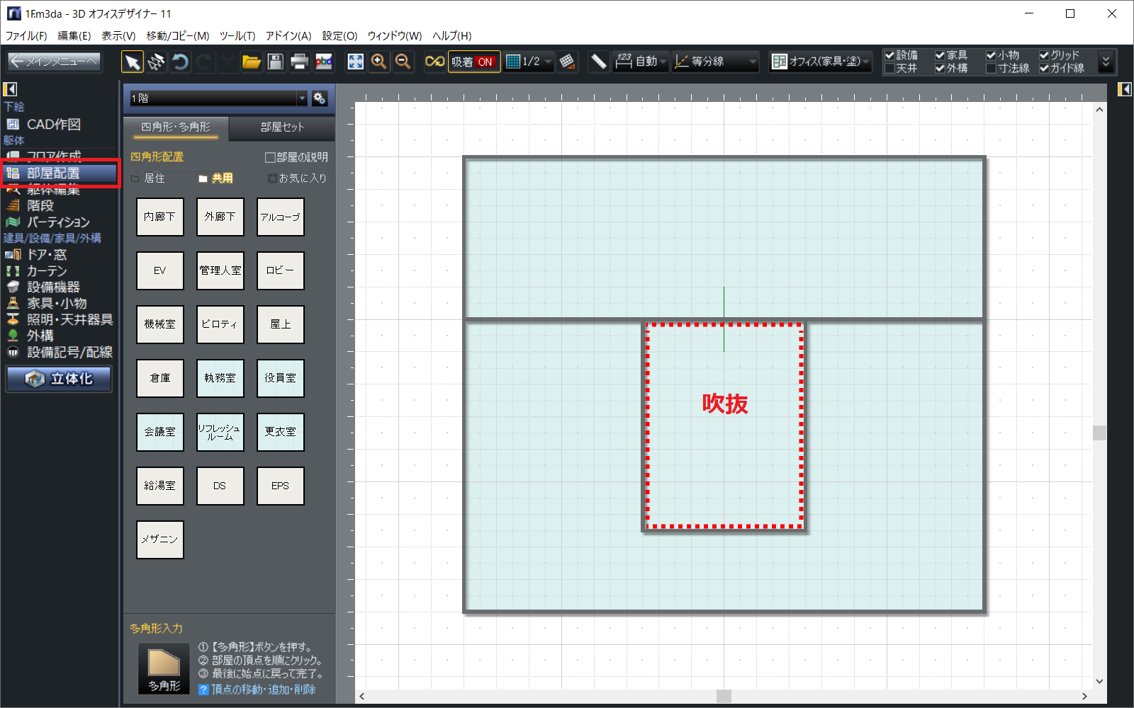Click the 立体化 button
Image resolution: width=1134 pixels, height=708 pixels.
[x=60, y=379]
